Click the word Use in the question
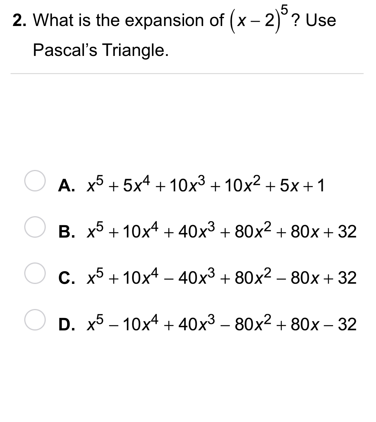The image size is (376, 422). click(322, 20)
